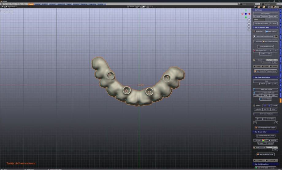Click the zoom viewport gizmo icon
Viewport: 282px width, 170px height.
[x=249, y=20]
